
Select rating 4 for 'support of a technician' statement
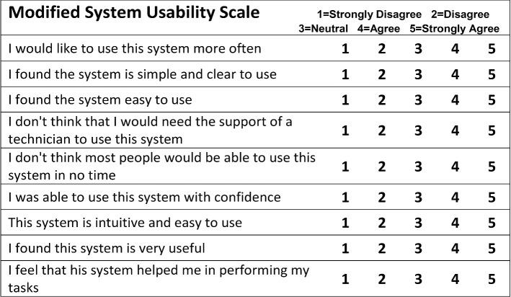click(x=456, y=130)
